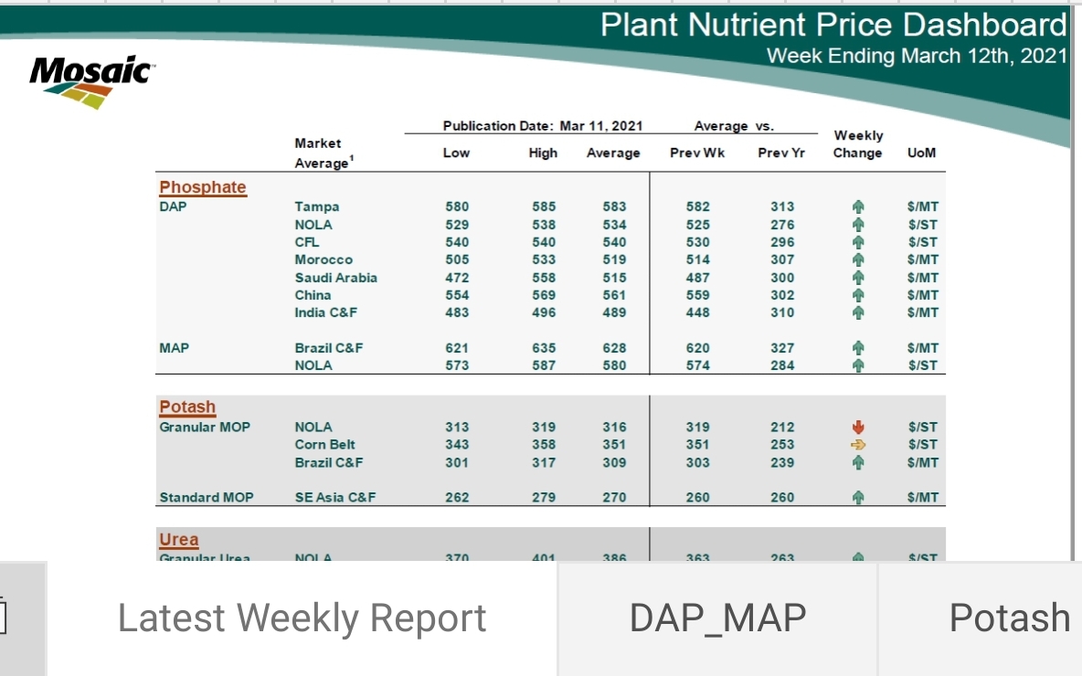Select Tampa low price 580

(x=457, y=207)
